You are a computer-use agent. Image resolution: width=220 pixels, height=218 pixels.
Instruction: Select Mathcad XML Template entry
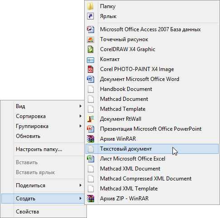tap(152, 189)
